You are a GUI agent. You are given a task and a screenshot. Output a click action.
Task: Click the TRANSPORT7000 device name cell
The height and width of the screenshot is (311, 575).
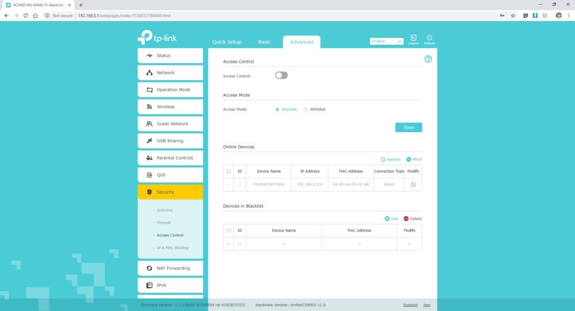(x=269, y=184)
